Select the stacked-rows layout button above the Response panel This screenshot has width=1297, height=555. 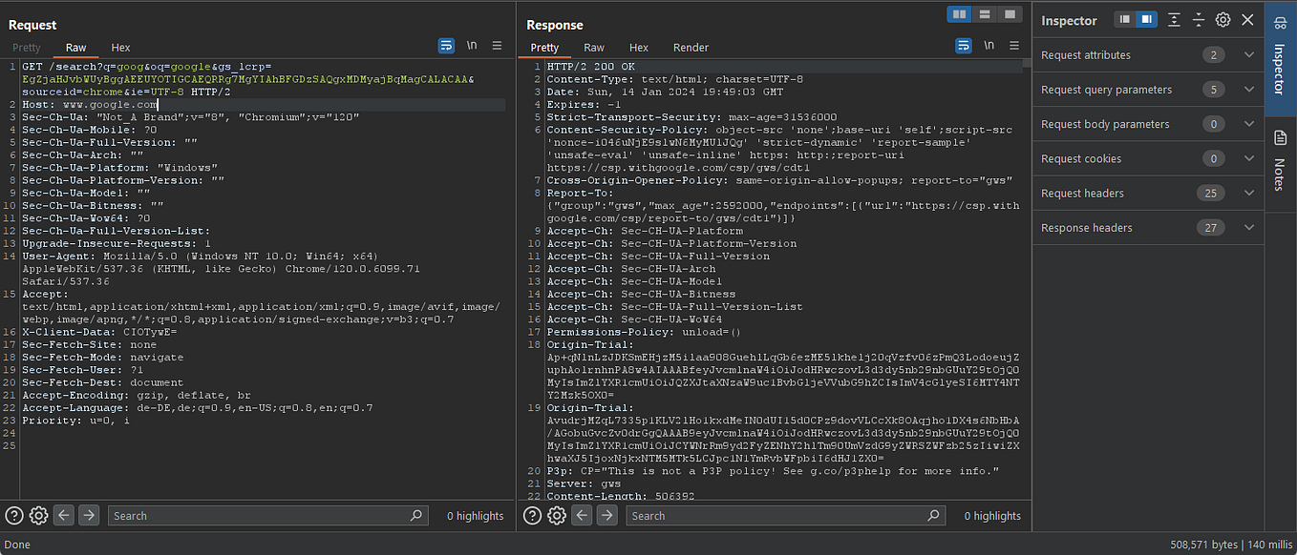click(x=984, y=13)
